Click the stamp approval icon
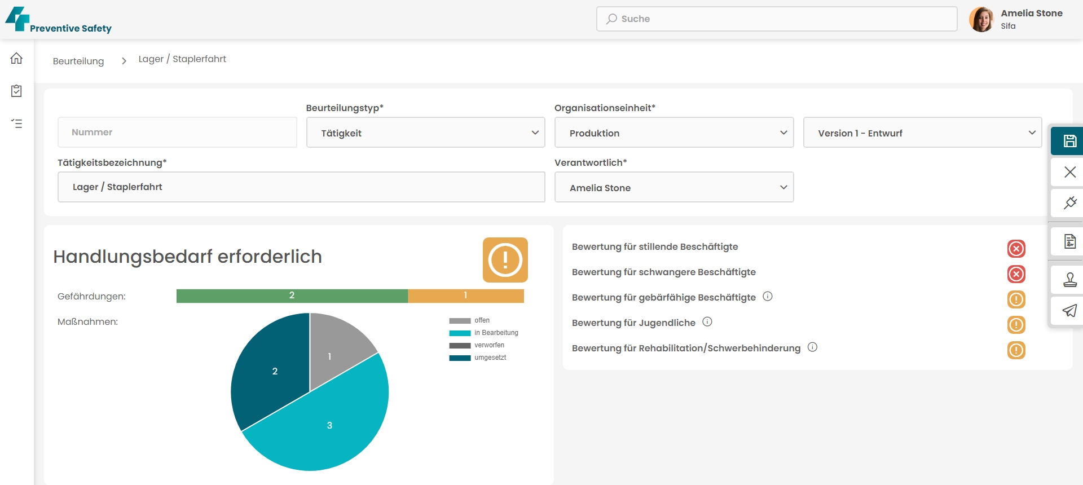Viewport: 1083px width, 485px height. (x=1069, y=280)
